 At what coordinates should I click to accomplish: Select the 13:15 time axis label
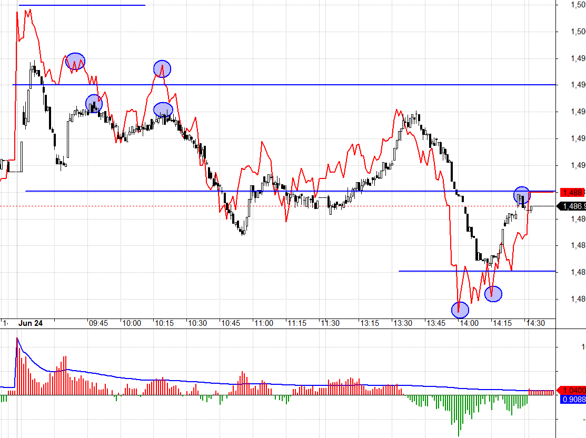[x=369, y=323]
